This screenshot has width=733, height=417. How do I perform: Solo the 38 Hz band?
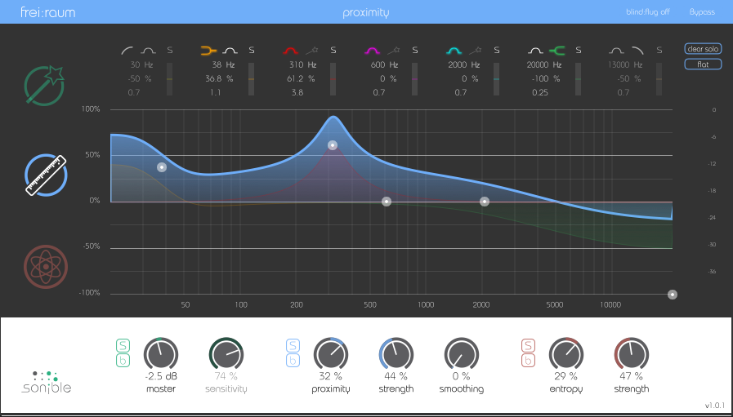(x=252, y=50)
